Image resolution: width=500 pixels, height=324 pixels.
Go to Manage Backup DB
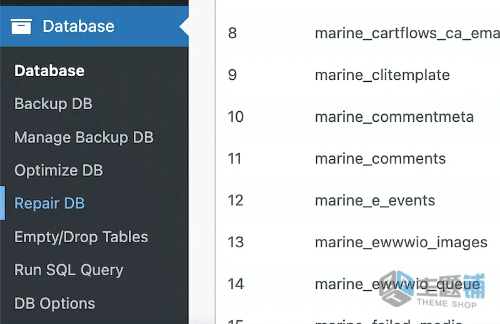coord(84,137)
